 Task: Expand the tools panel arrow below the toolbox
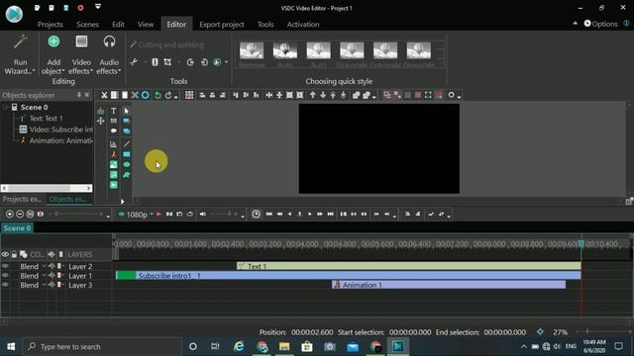[122, 202]
